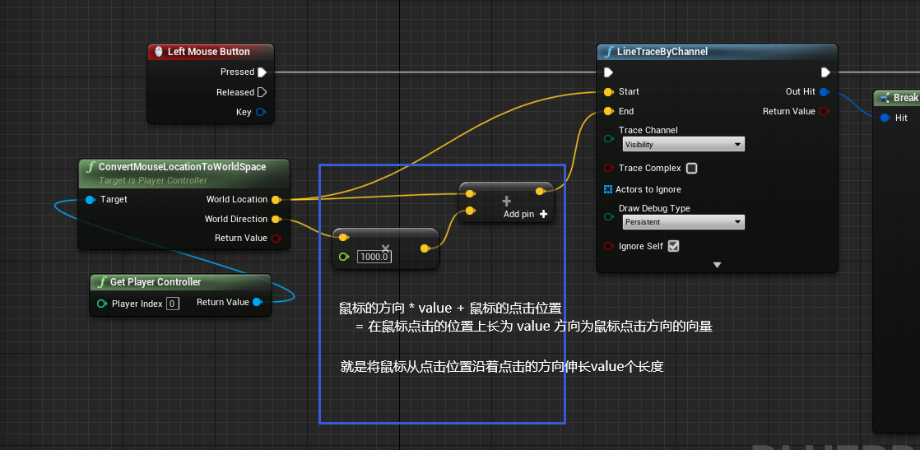Click the Trace Channel input pin
Screen dimensions: 920x450
[609, 139]
